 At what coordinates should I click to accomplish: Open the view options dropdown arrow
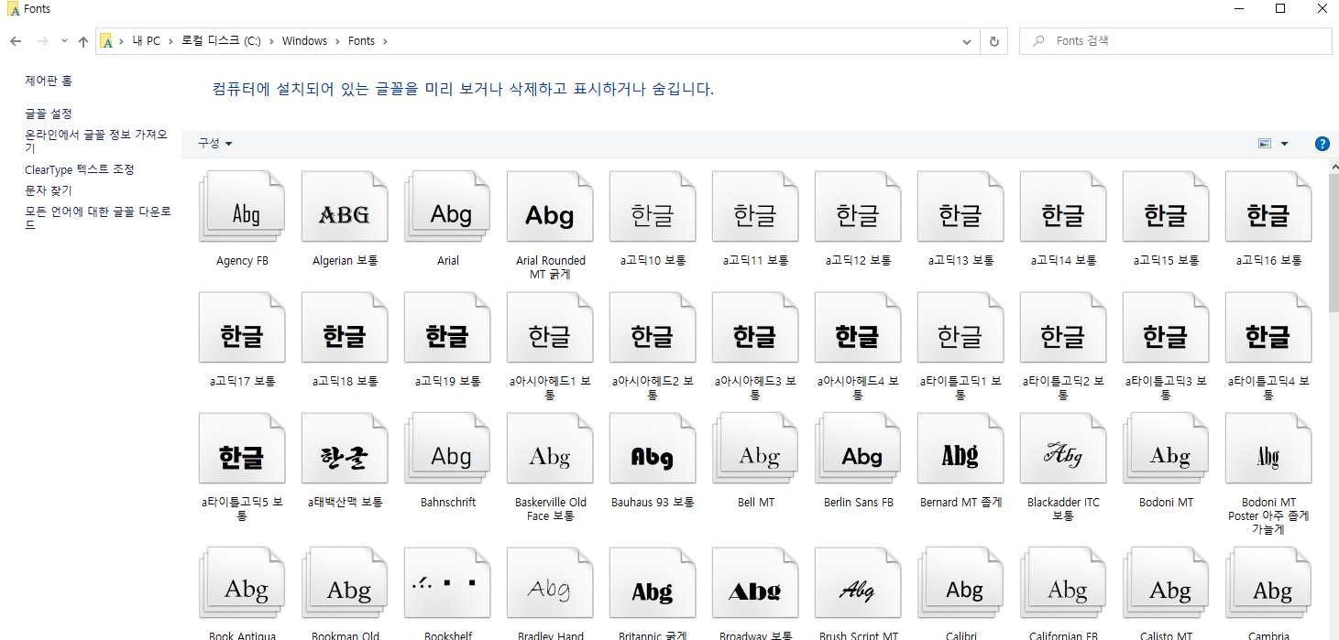pos(1284,144)
